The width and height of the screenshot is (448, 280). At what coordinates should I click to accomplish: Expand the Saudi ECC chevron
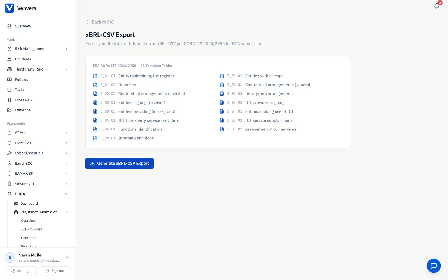pos(66,163)
